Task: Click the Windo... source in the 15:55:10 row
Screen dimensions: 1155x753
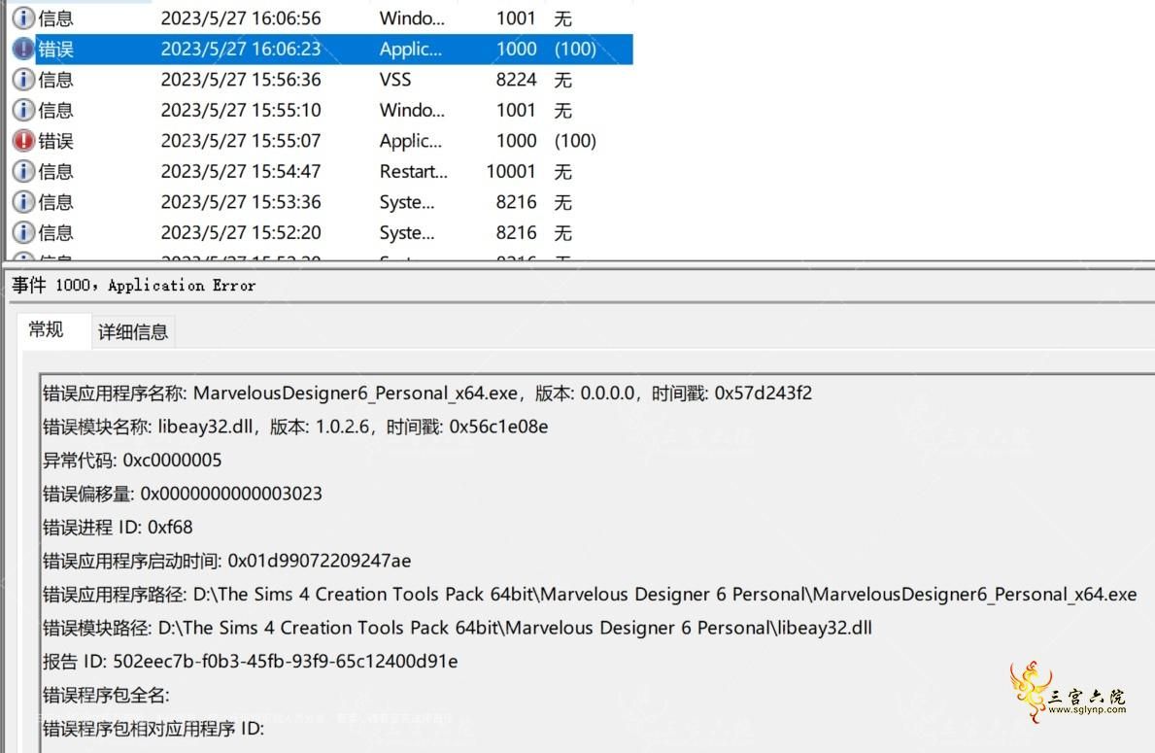Action: point(413,110)
